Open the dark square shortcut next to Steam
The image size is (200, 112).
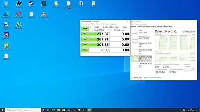coord(44,4)
